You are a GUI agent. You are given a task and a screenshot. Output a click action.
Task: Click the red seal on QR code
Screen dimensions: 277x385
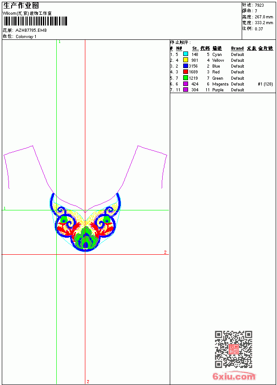coord(234,349)
